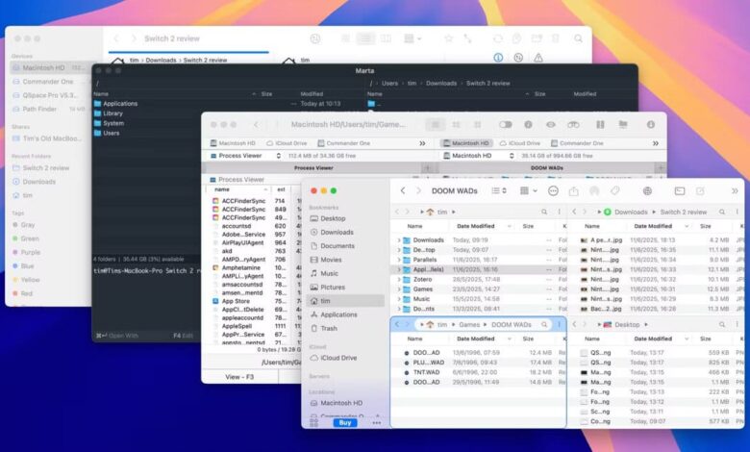Image resolution: width=750 pixels, height=452 pixels.
Task: Click the star icon in Path Finder toolbar
Action: click(448, 38)
